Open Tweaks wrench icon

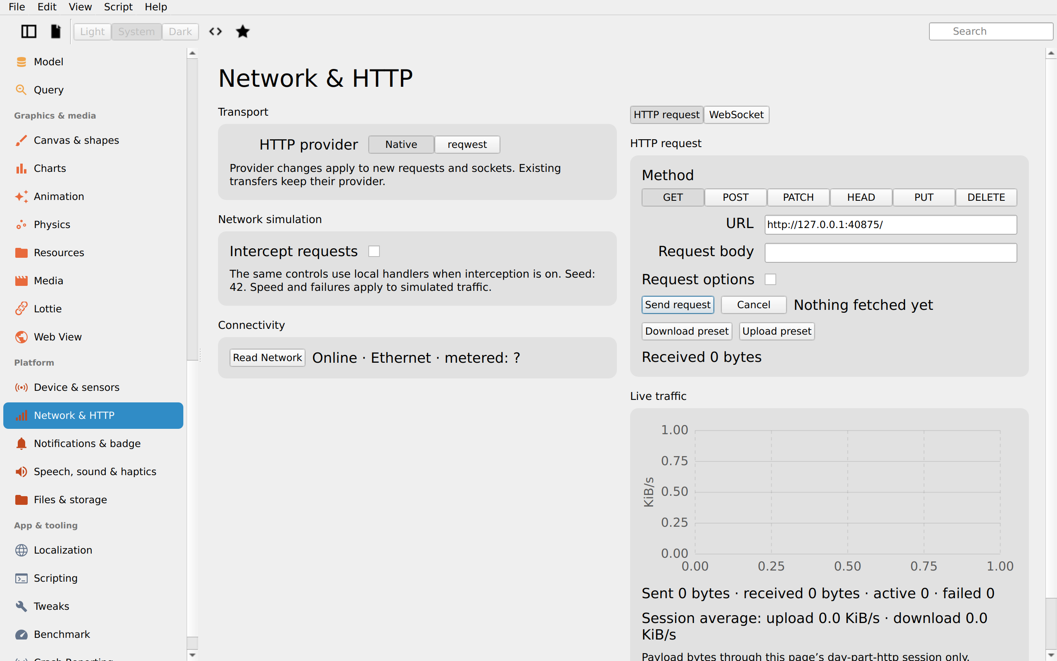(21, 606)
